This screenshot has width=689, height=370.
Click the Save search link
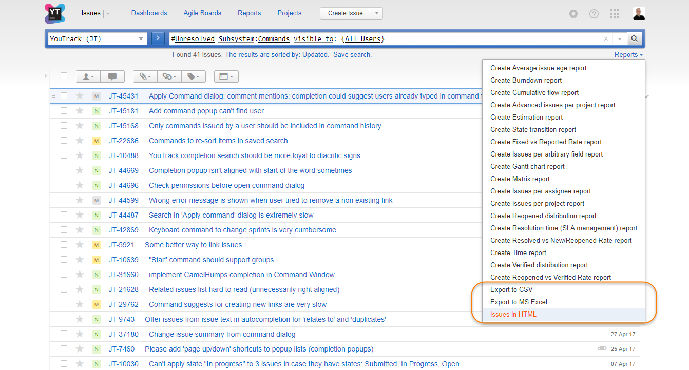pos(352,55)
